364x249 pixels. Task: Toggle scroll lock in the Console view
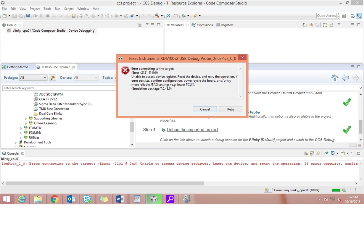pyautogui.click(x=311, y=153)
